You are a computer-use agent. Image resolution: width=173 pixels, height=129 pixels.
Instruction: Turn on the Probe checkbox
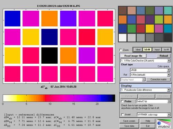(x=122, y=101)
